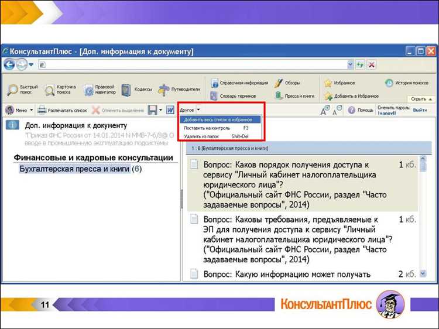Click the floppy disk save icon
This screenshot has width=439, height=329.
tap(152, 110)
